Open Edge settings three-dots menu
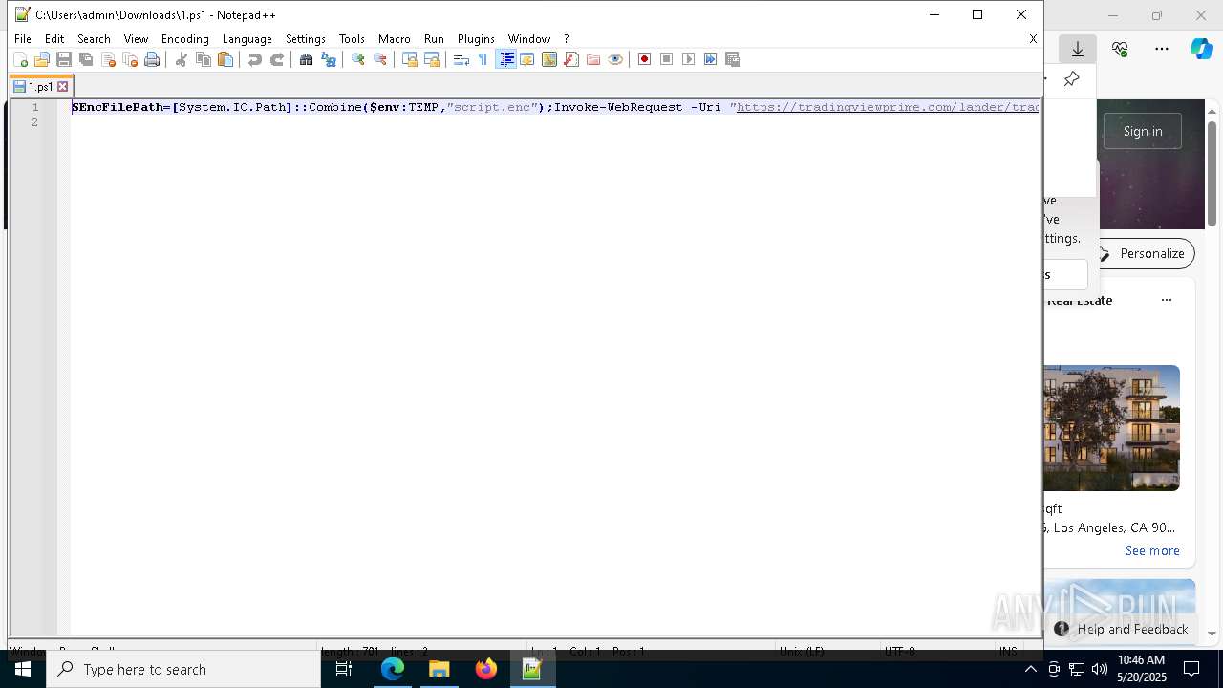Screen dimensions: 1223x688 pos(1162,49)
